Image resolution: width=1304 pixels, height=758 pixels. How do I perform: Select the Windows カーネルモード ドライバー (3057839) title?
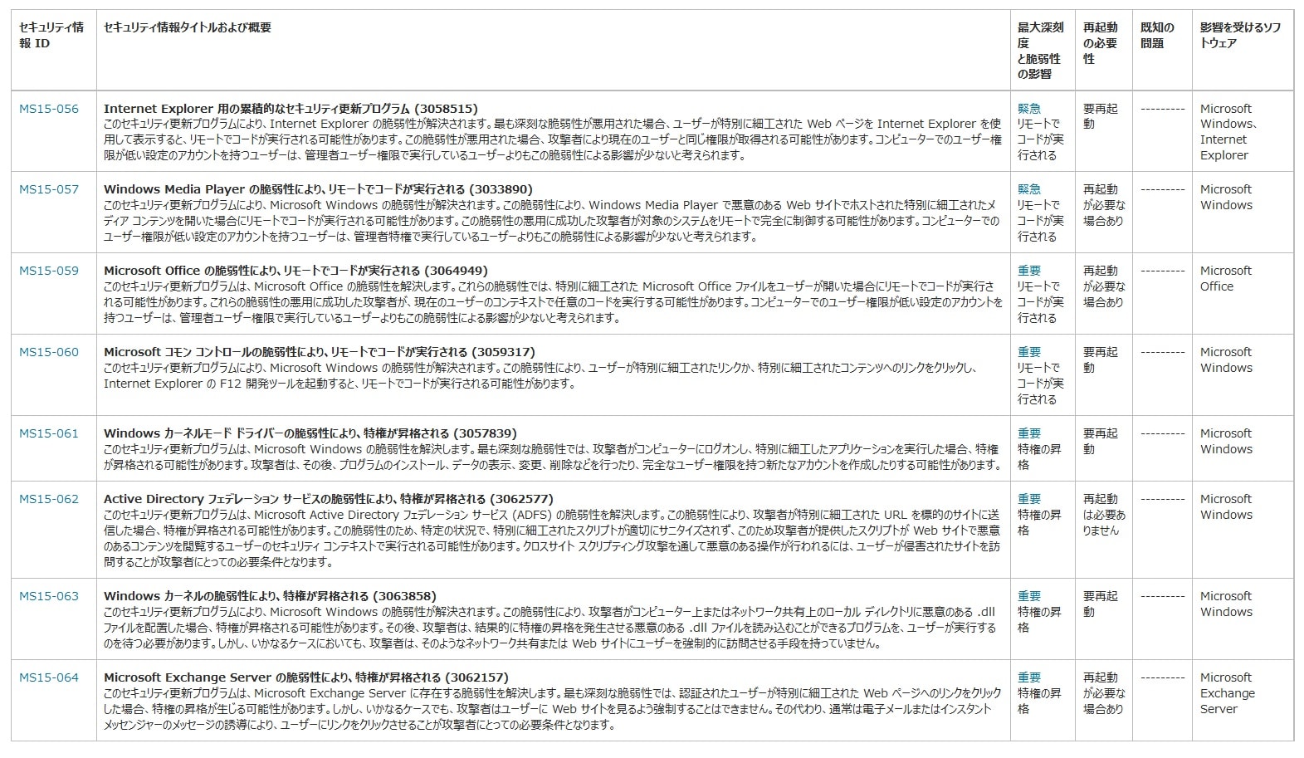(x=310, y=433)
